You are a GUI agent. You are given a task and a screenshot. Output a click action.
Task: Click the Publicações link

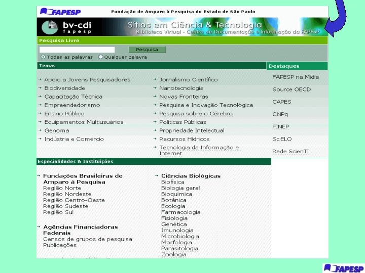tap(60, 245)
